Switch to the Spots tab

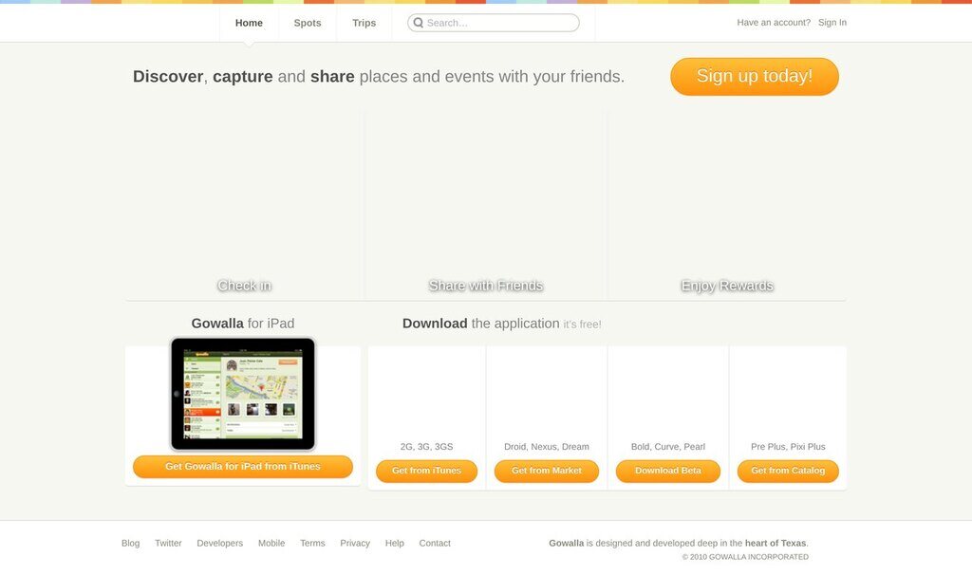pos(308,23)
